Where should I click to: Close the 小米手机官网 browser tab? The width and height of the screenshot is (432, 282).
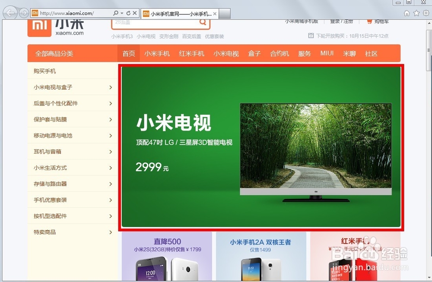(x=215, y=14)
